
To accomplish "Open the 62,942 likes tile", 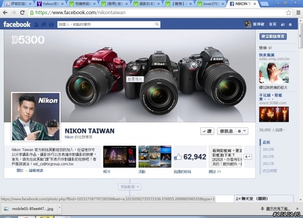I will tap(190, 157).
